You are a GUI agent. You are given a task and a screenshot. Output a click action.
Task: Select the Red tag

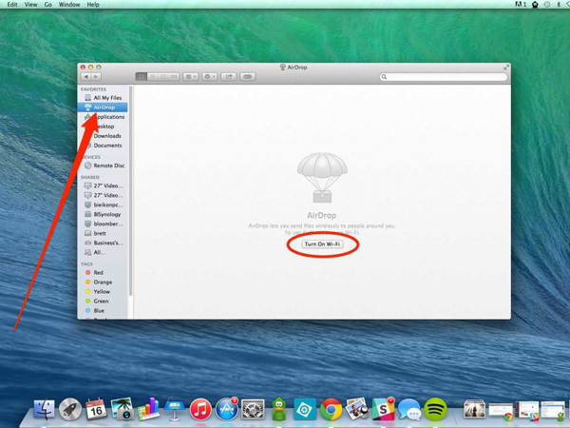tap(103, 272)
